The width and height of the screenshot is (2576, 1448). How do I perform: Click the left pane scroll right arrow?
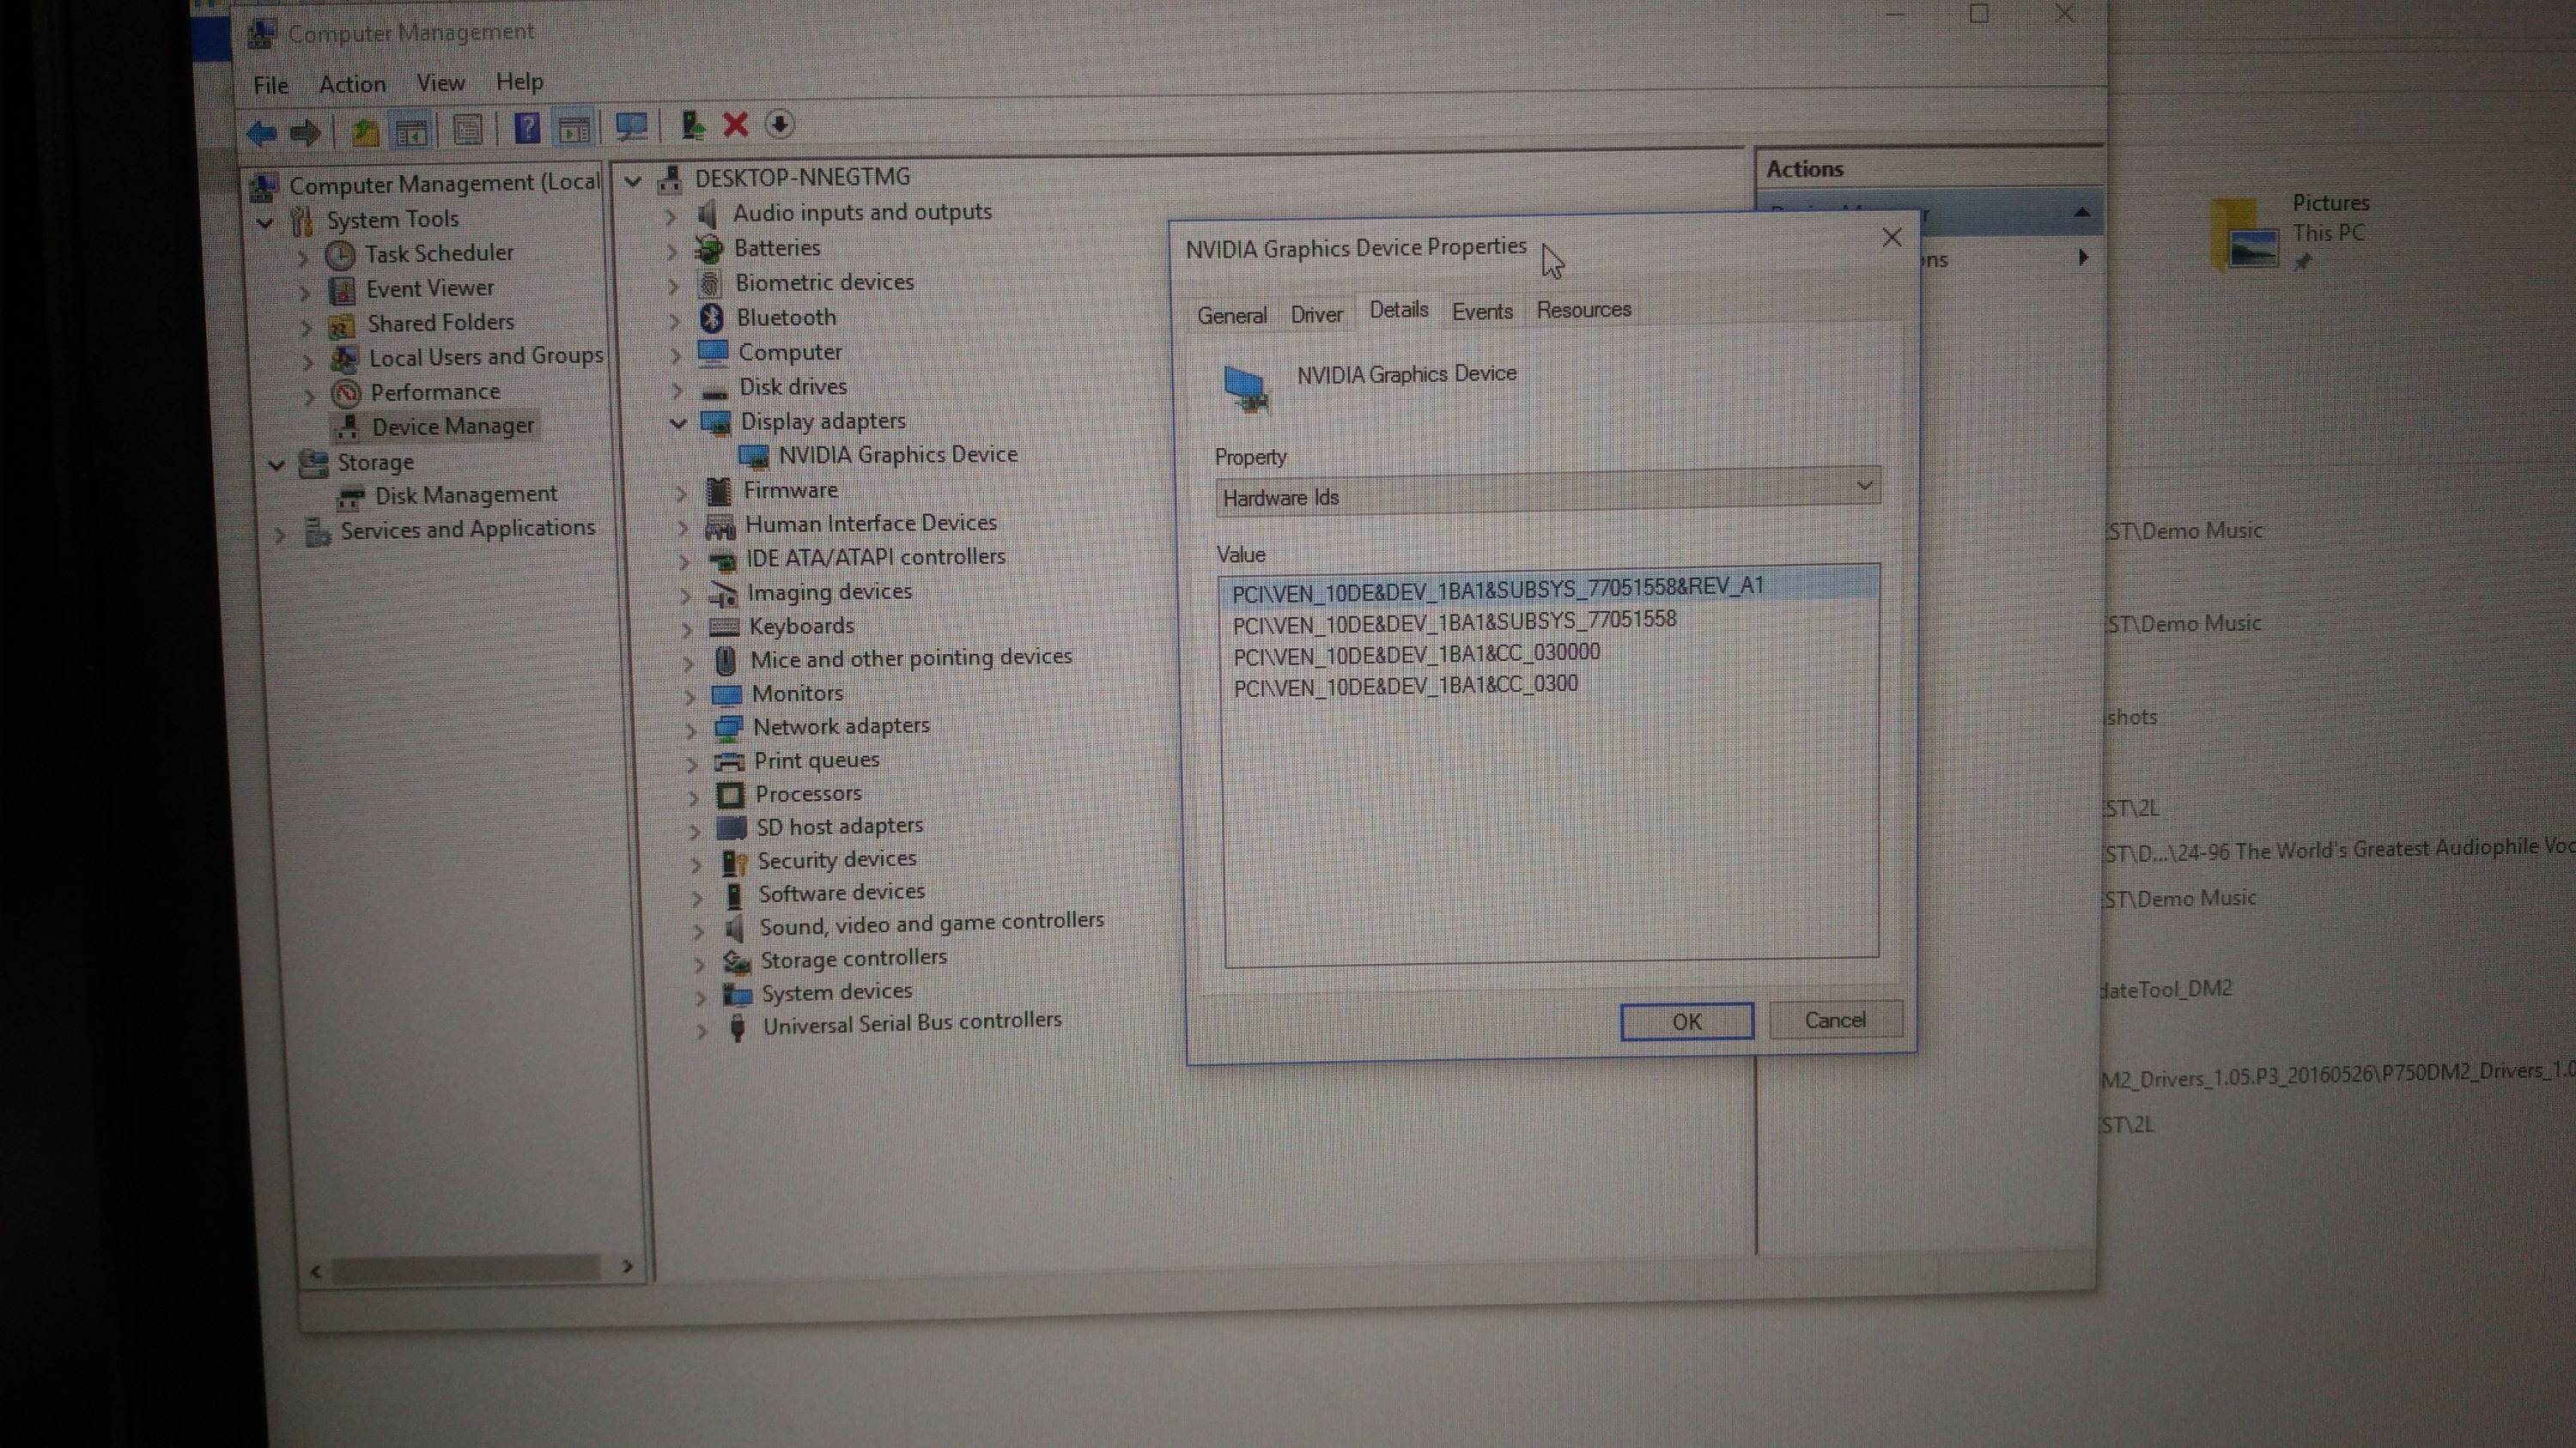627,1267
